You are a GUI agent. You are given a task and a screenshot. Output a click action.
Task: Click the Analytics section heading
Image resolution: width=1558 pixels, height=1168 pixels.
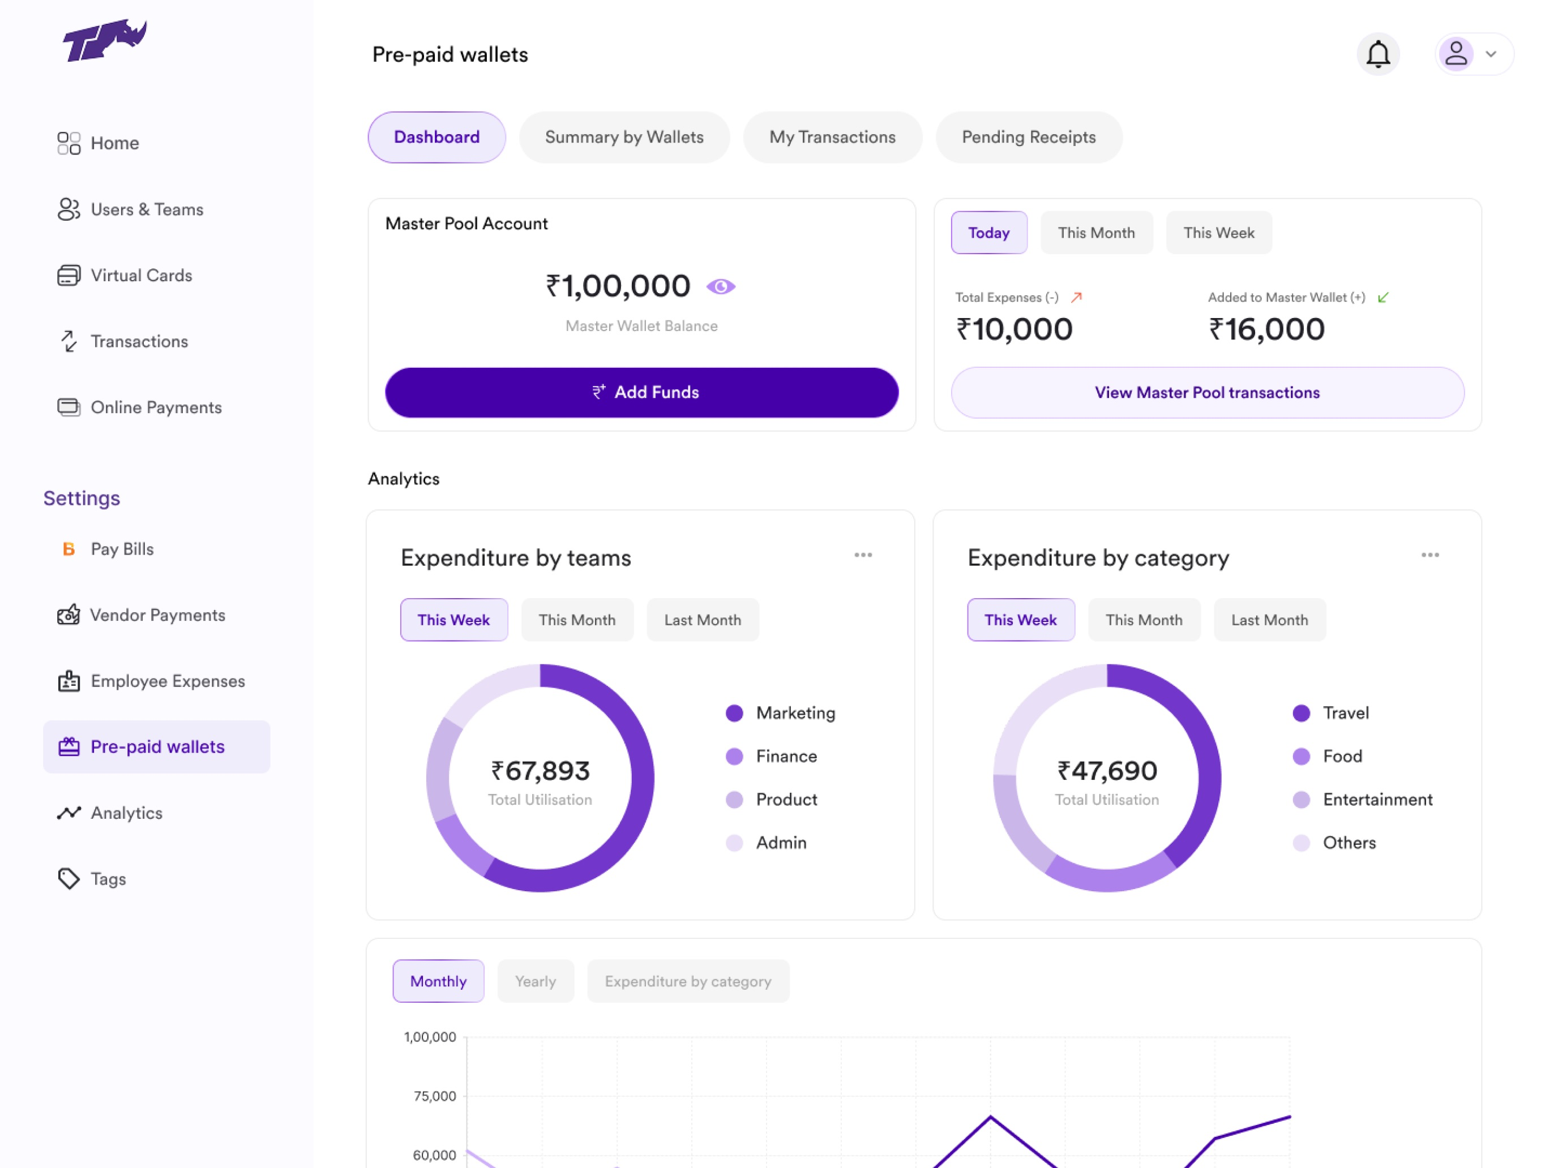tap(404, 479)
